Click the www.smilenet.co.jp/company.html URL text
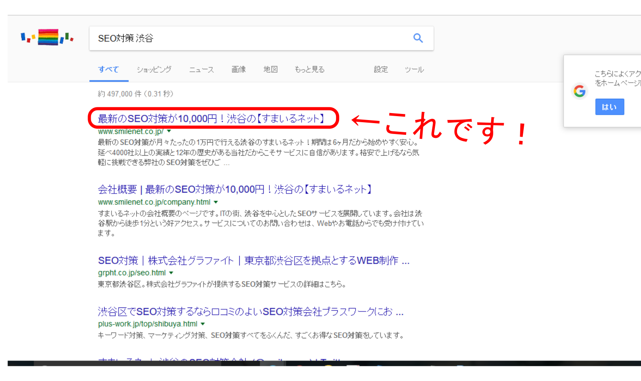The width and height of the screenshot is (641, 381). (154, 202)
